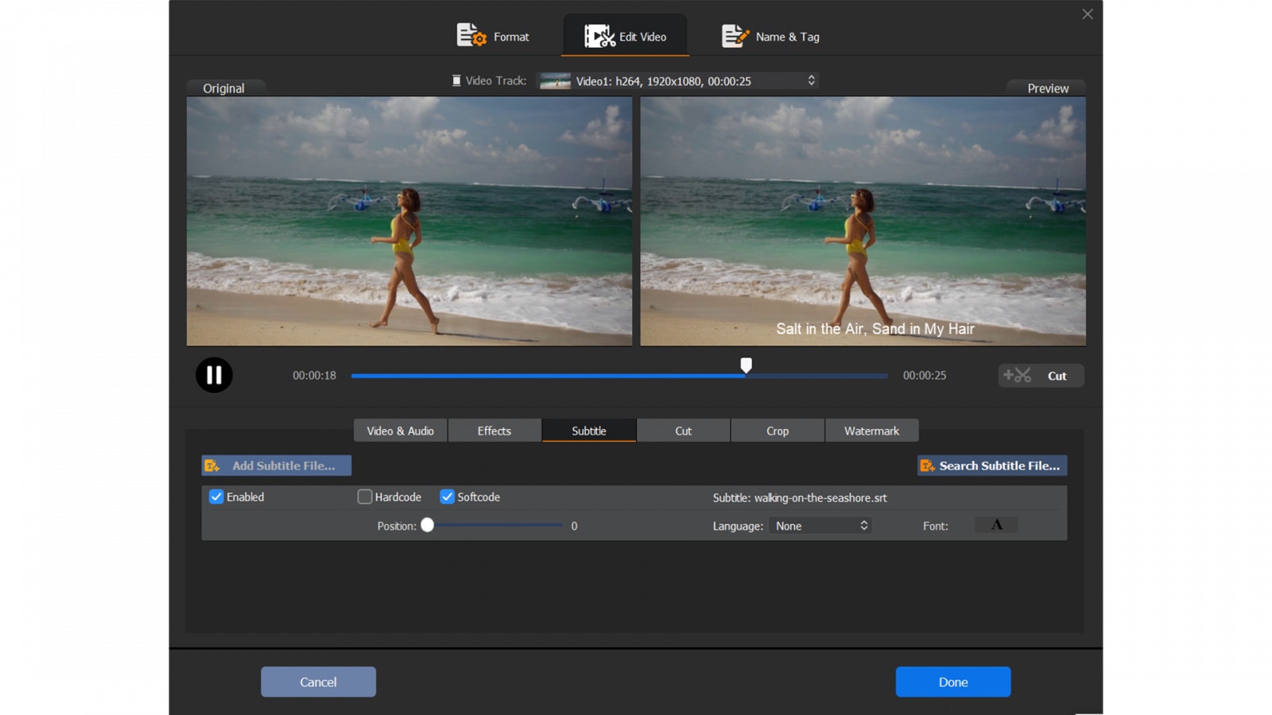Image resolution: width=1272 pixels, height=715 pixels.
Task: Toggle the Softcode checkbox
Action: 448,497
